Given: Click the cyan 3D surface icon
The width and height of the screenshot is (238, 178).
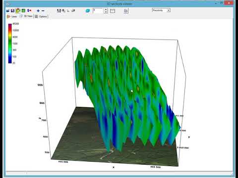Looking at the screenshot, I should coord(88,11).
